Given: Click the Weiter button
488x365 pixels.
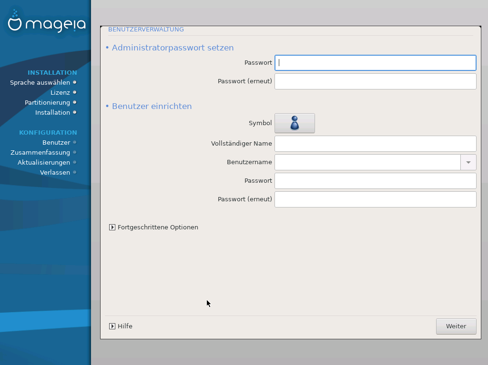Looking at the screenshot, I should [456, 326].
